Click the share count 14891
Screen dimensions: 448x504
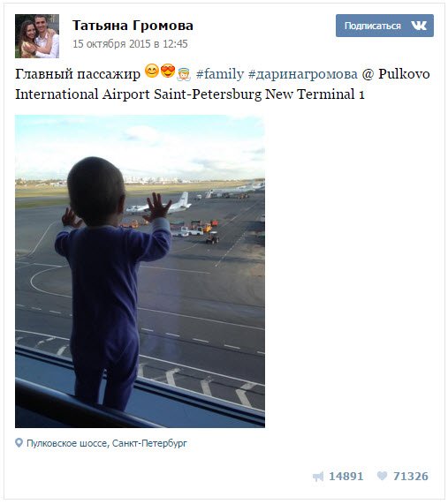click(346, 476)
